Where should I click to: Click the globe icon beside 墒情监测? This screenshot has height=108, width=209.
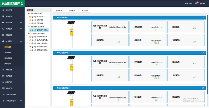(x=3, y=35)
